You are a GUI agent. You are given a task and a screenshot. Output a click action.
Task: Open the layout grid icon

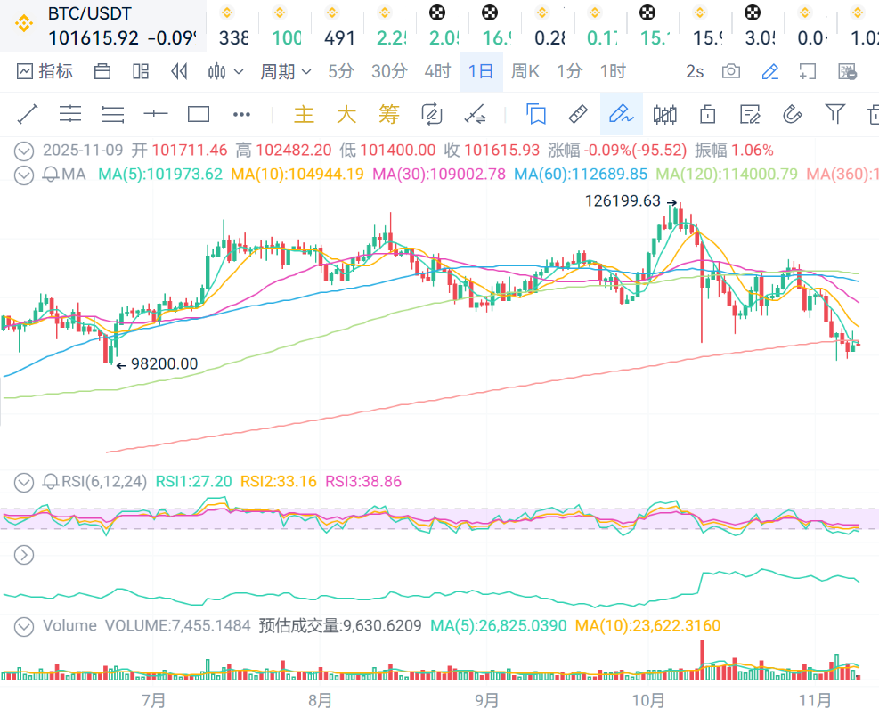coord(141,71)
